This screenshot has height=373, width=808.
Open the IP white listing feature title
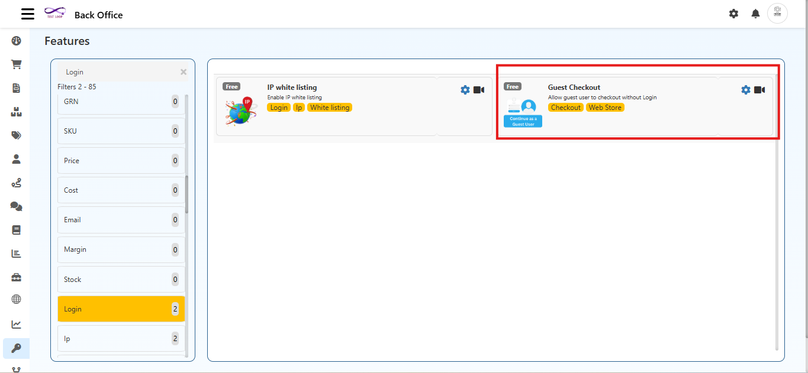point(292,87)
